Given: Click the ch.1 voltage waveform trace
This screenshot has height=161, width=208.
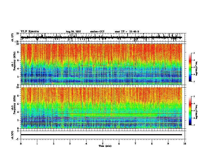Looking at the screenshot, I should [101, 37].
